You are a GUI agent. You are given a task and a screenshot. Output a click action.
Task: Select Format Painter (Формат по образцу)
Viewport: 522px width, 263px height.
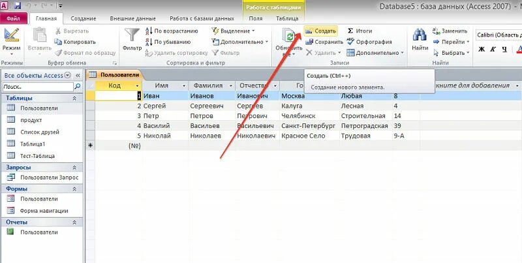[85, 53]
